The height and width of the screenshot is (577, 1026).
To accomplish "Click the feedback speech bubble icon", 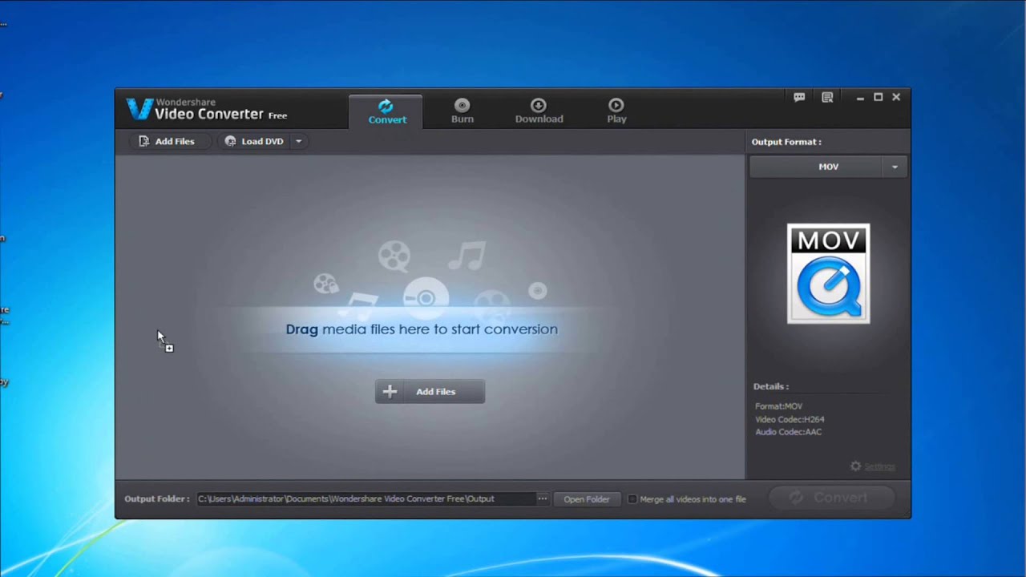I will pos(799,97).
